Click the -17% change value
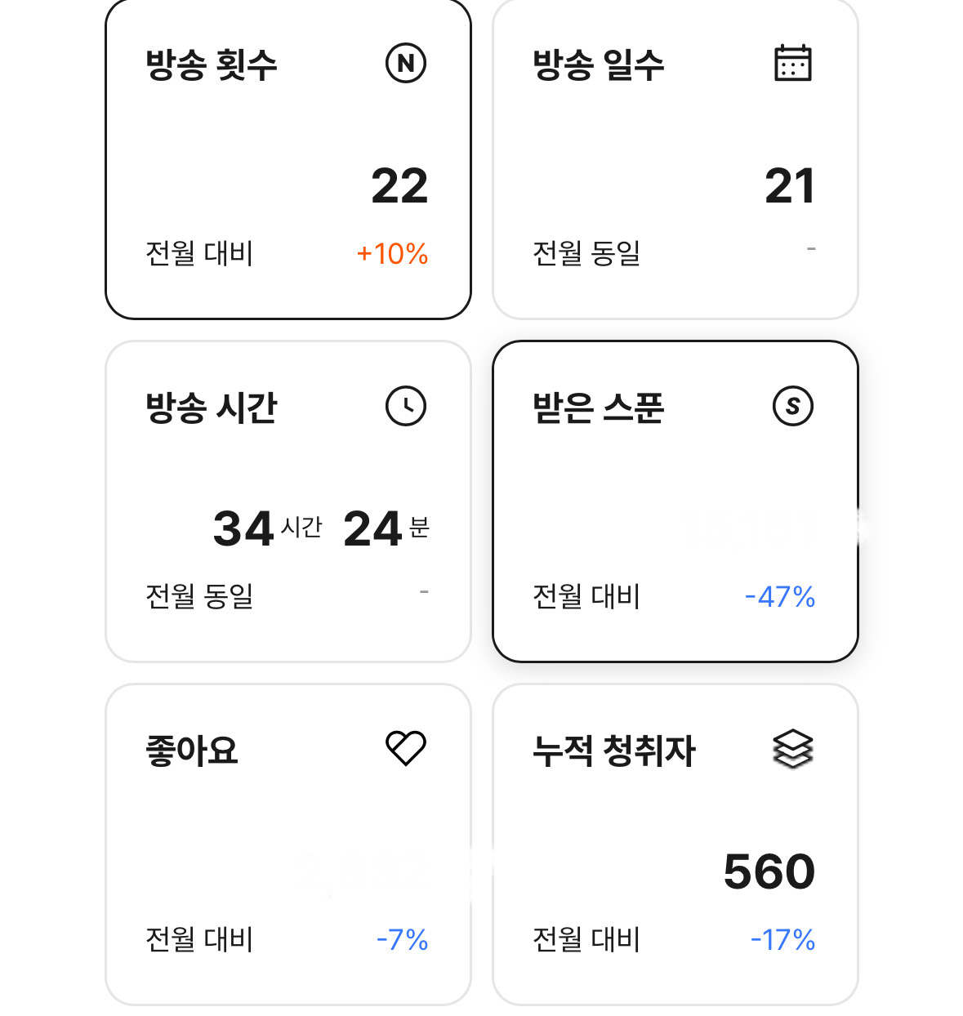This screenshot has width=963, height=1016. pos(782,940)
